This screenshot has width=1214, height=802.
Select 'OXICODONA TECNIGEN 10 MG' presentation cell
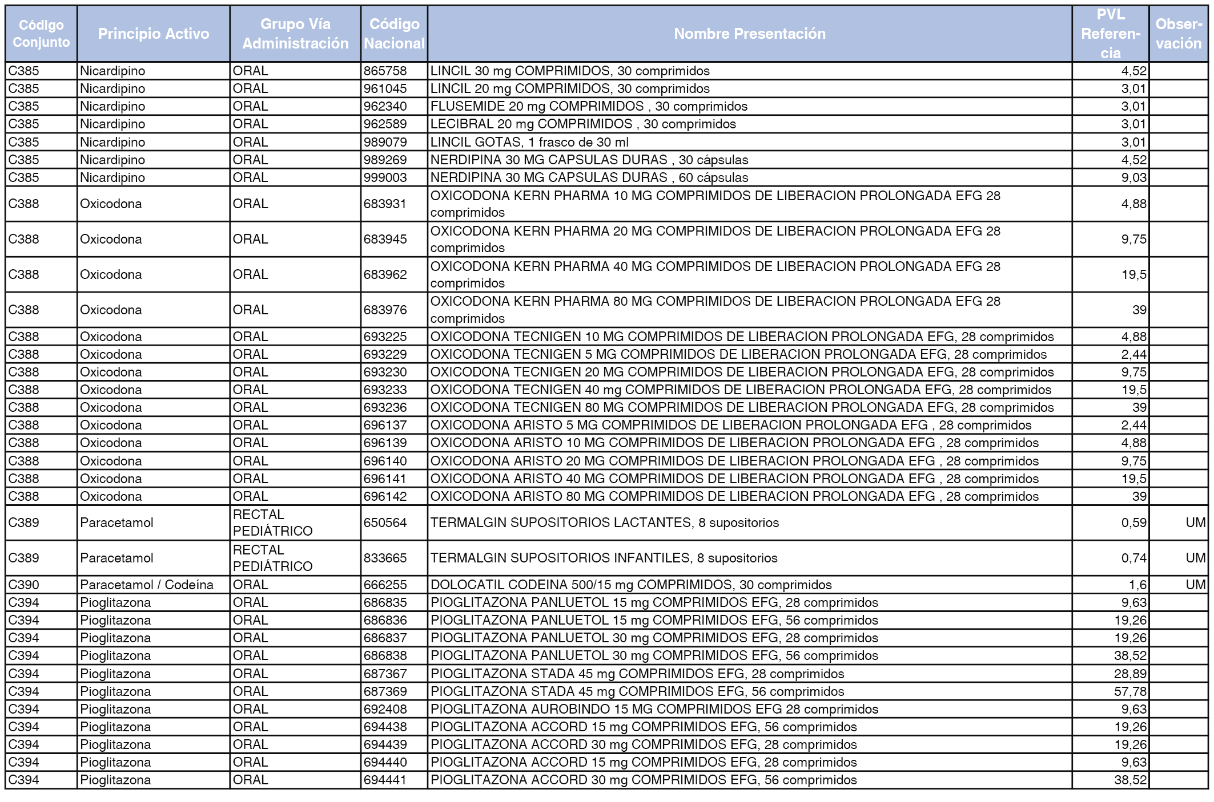(x=750, y=337)
